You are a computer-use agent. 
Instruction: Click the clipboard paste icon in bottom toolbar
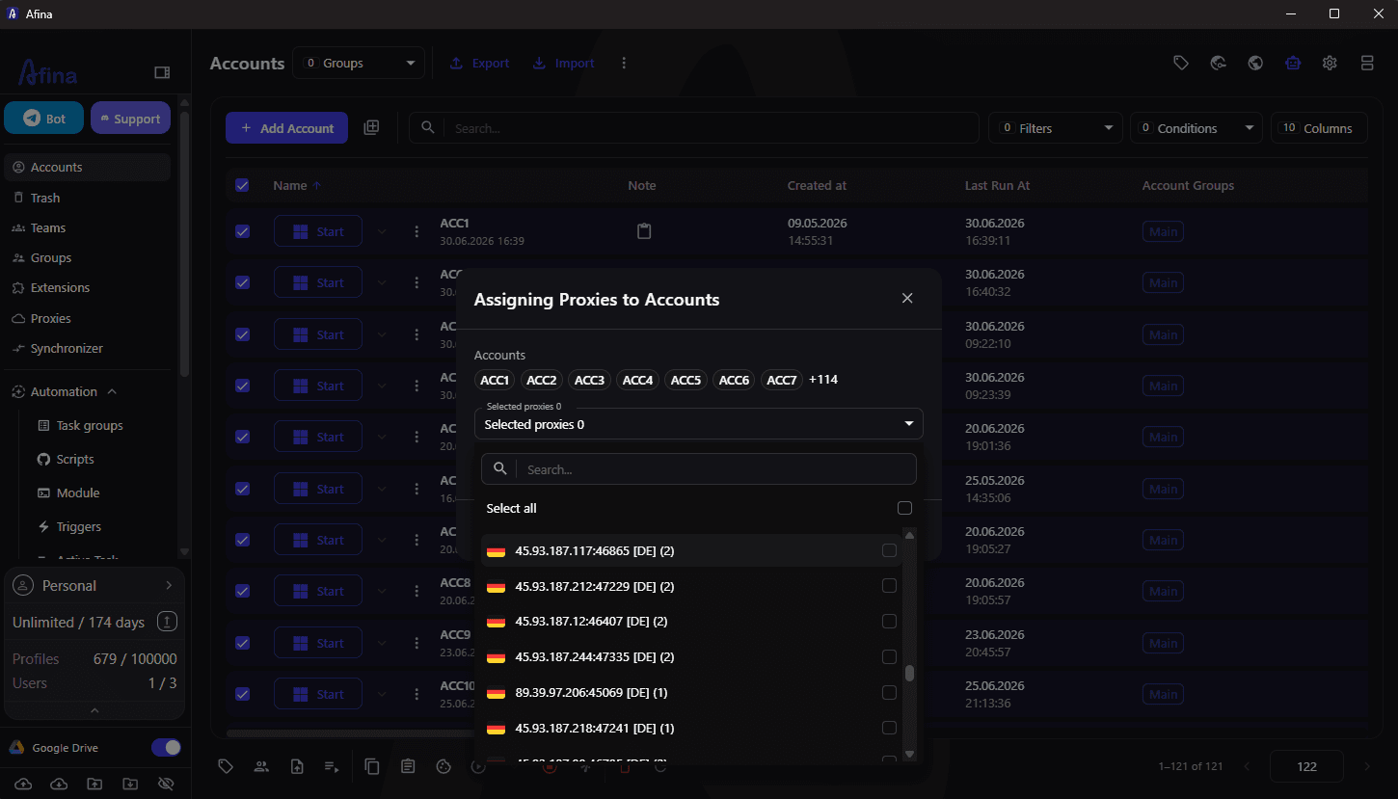(x=408, y=766)
